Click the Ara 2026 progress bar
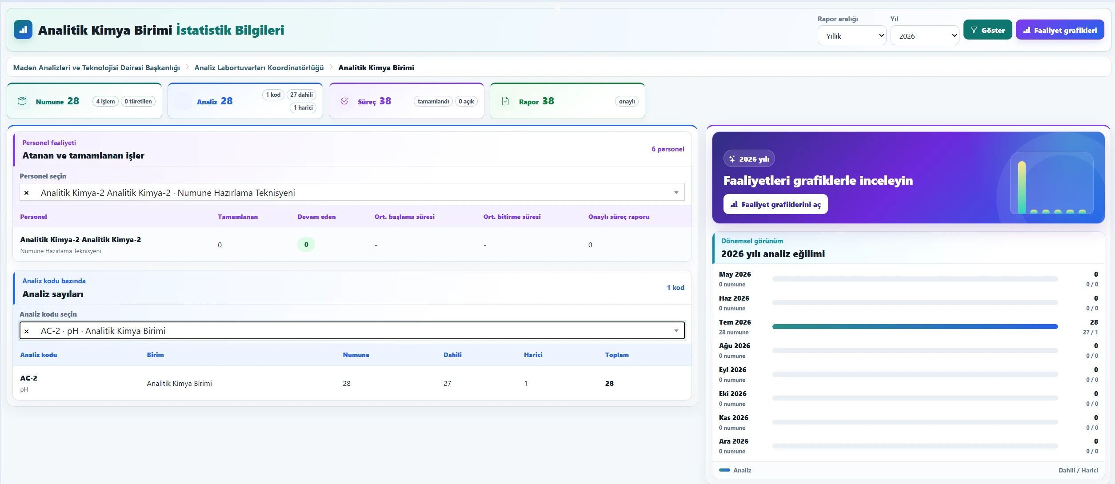 coord(915,446)
